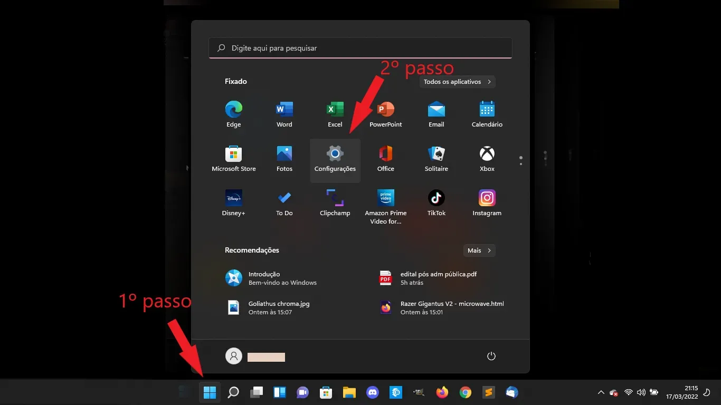Image resolution: width=721 pixels, height=405 pixels.
Task: Open the user account avatar
Action: click(x=233, y=356)
